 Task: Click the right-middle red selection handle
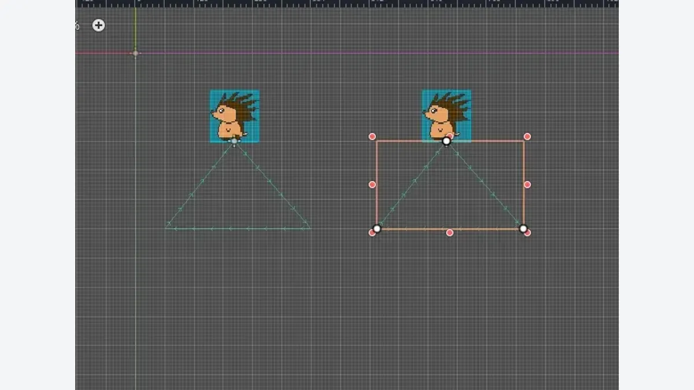click(x=527, y=185)
